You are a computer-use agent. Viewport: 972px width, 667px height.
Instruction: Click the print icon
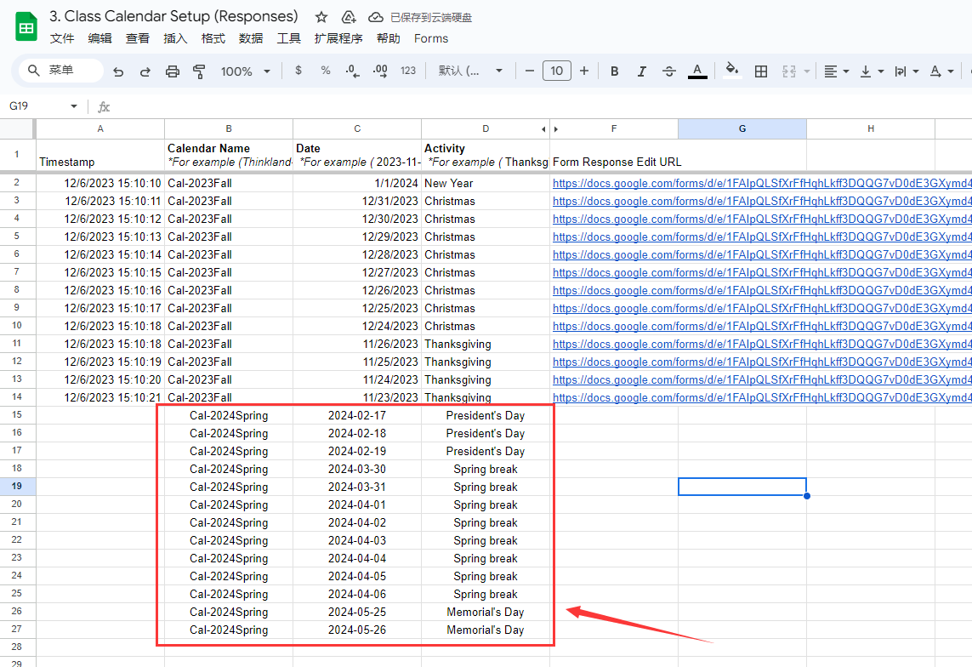point(173,71)
